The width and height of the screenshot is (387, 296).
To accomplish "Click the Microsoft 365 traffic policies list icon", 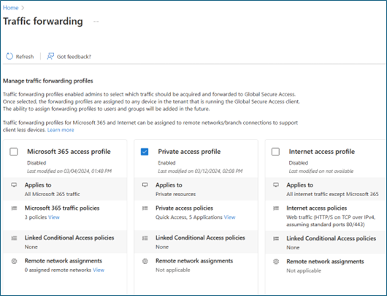I will (15, 209).
